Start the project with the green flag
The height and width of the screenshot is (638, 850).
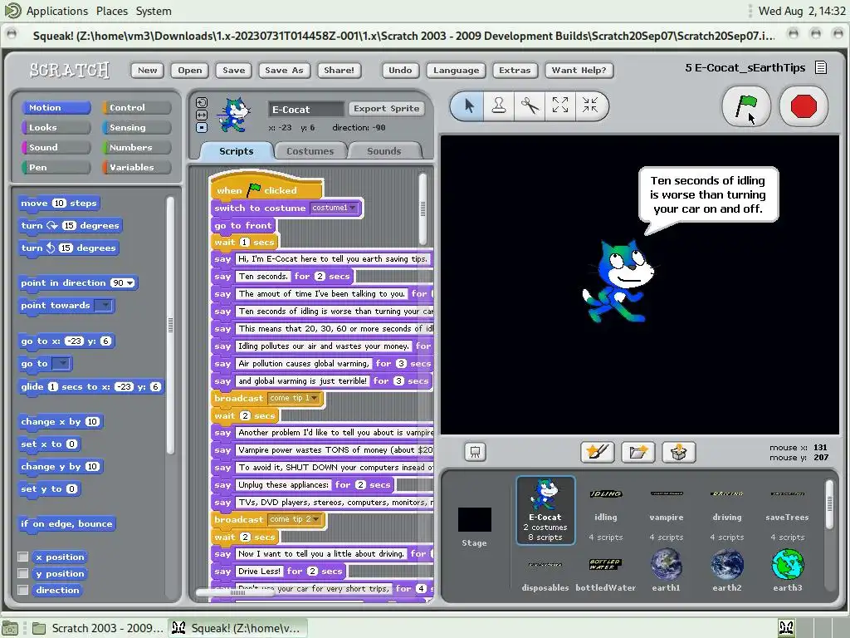pos(746,106)
